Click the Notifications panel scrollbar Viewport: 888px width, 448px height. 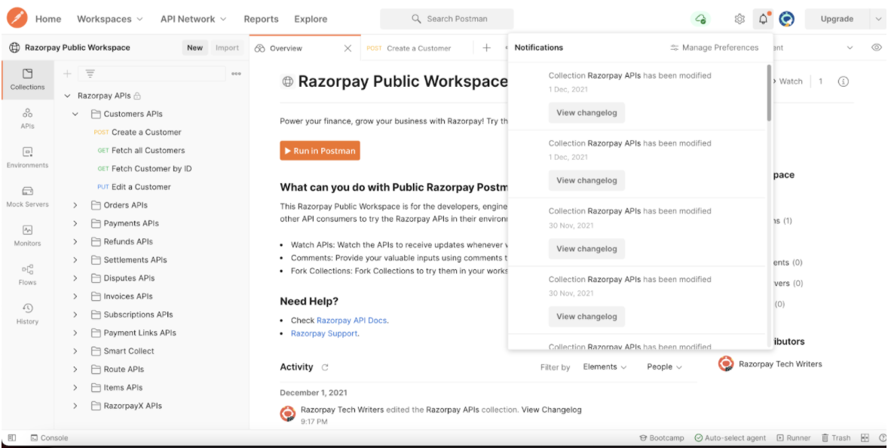coord(768,92)
